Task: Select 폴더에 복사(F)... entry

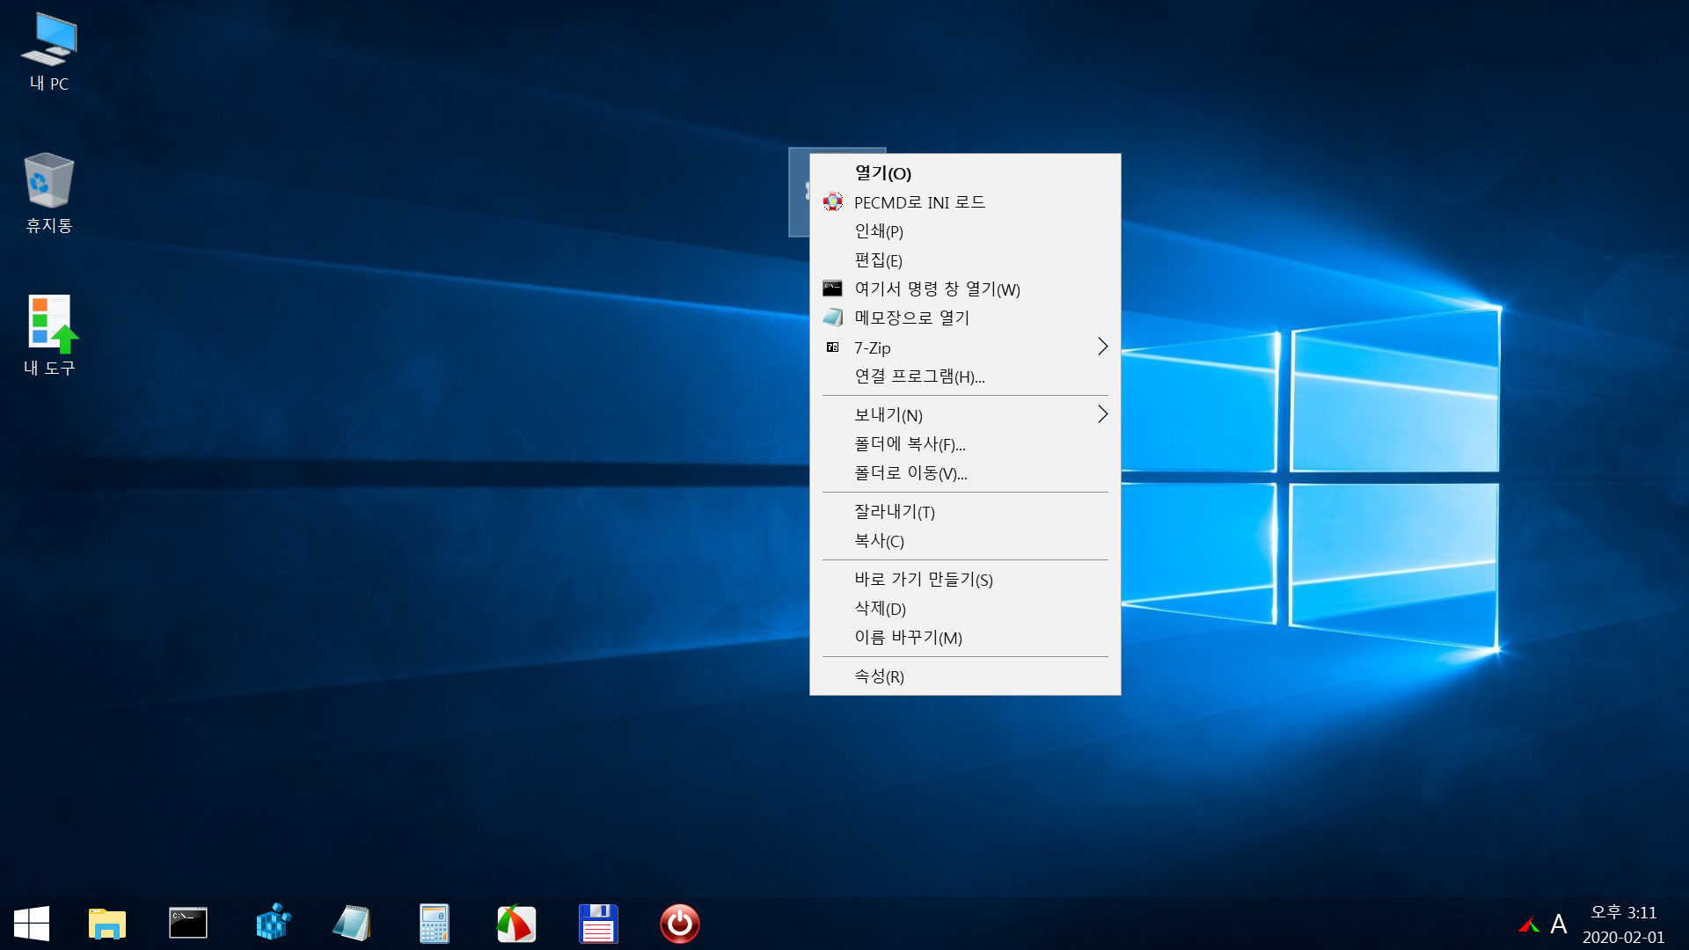Action: (965, 444)
